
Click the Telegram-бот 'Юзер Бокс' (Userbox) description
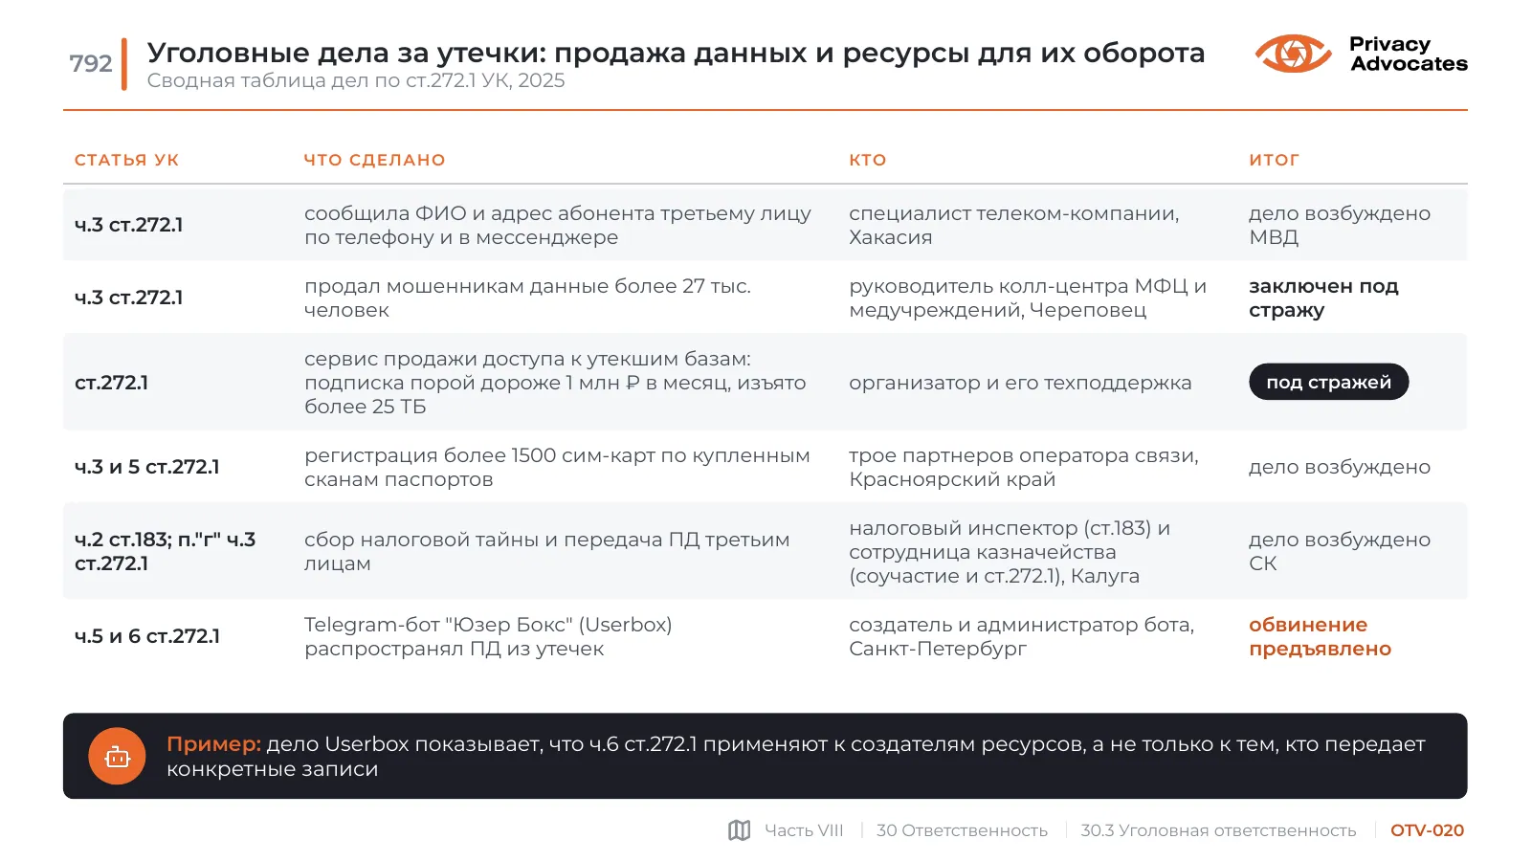point(488,636)
